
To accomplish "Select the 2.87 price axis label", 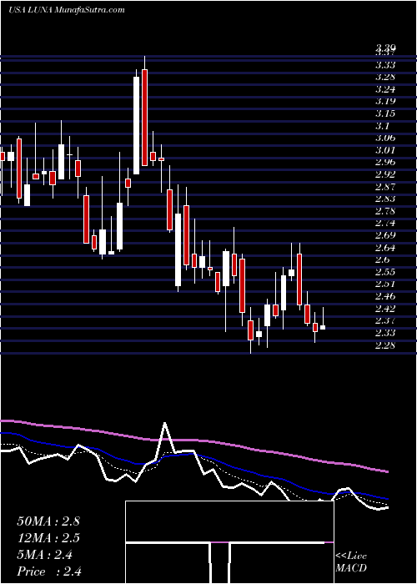I will point(385,187).
